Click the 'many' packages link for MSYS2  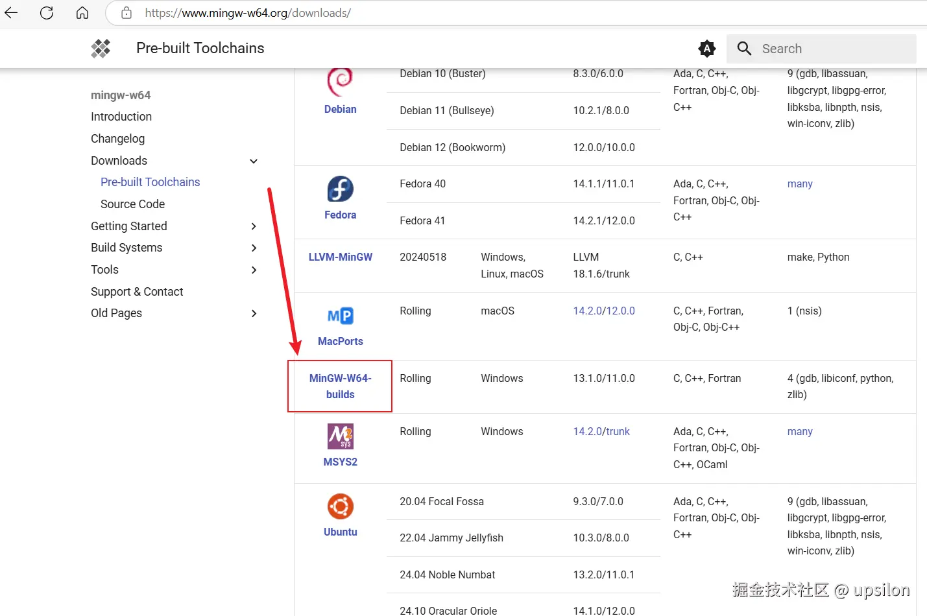(x=800, y=432)
